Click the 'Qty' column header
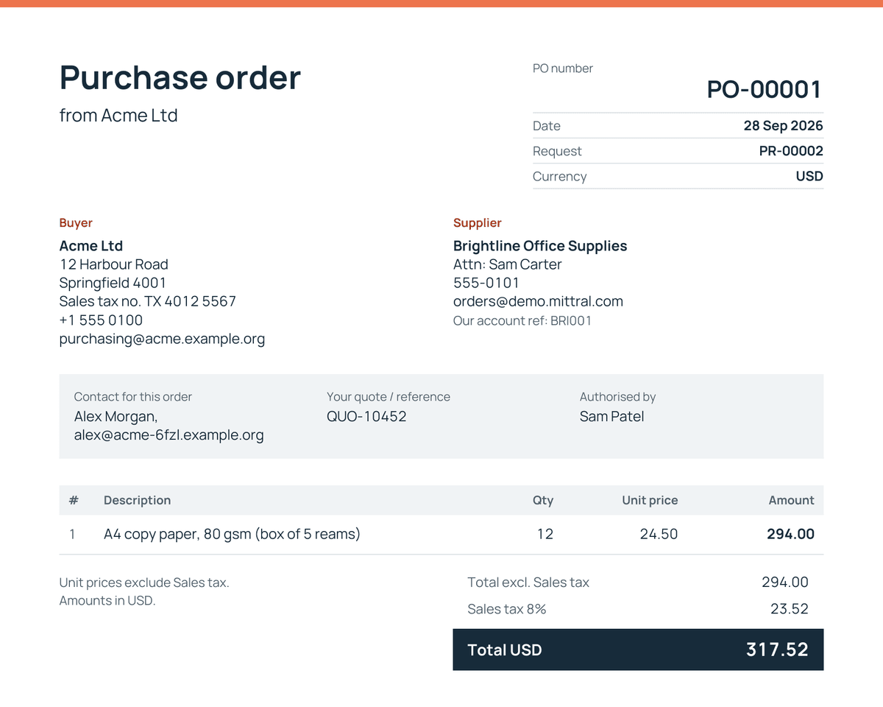Viewport: 883px width, 707px height. pyautogui.click(x=543, y=500)
